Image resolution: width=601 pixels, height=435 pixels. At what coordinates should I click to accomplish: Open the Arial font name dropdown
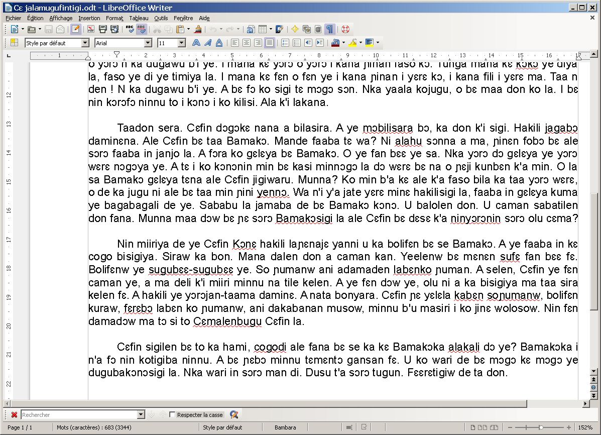coord(148,43)
